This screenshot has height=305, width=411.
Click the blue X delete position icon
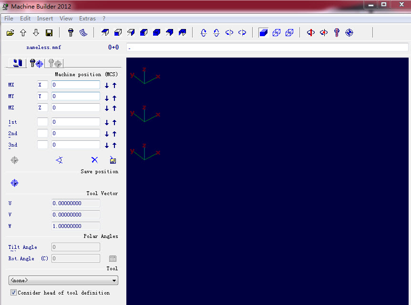(x=94, y=160)
